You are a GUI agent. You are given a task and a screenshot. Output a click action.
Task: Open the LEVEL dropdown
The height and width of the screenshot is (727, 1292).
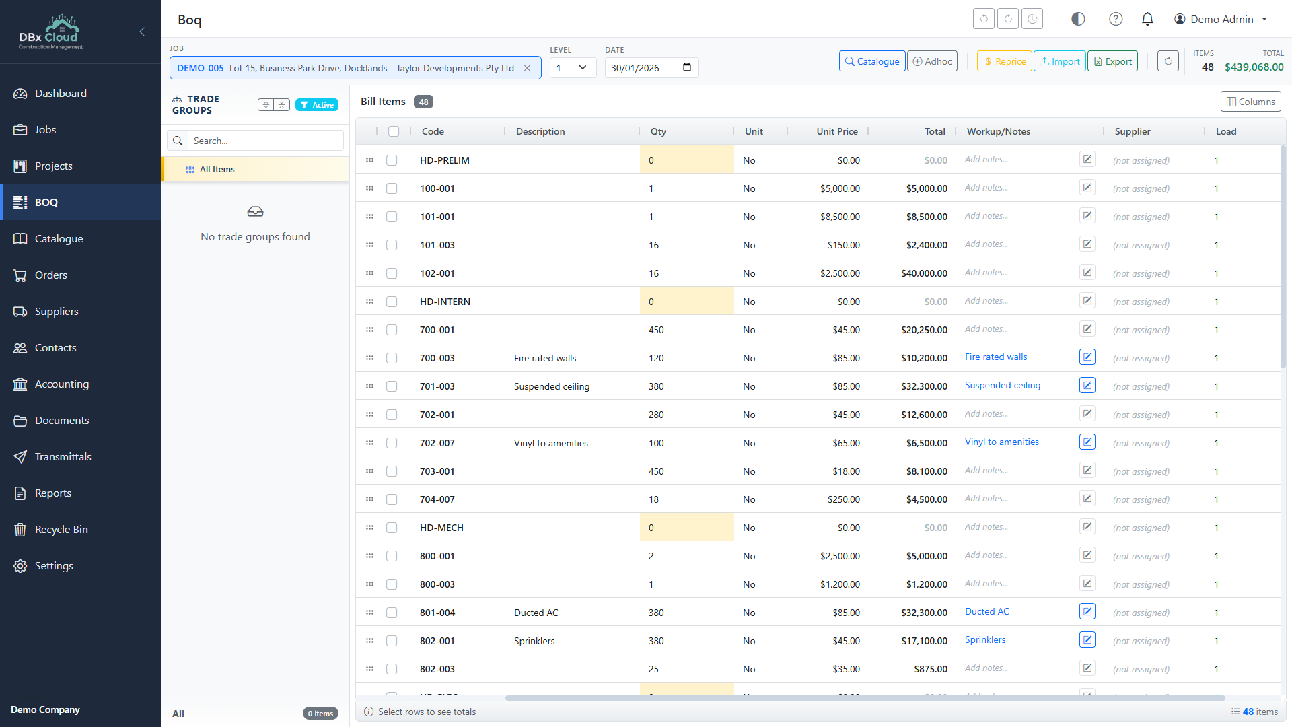[x=573, y=67]
